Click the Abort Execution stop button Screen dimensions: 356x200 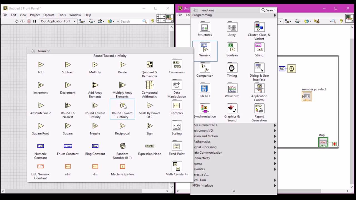click(29, 21)
